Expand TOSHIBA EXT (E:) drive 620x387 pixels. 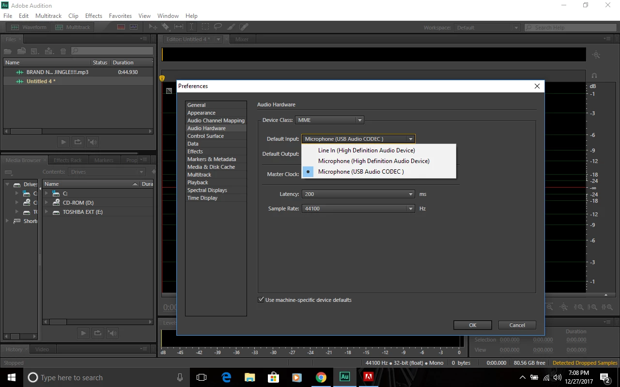(47, 212)
